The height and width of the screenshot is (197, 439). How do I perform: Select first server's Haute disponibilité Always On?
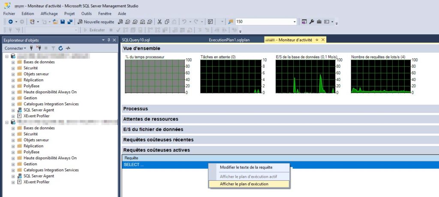50,92
